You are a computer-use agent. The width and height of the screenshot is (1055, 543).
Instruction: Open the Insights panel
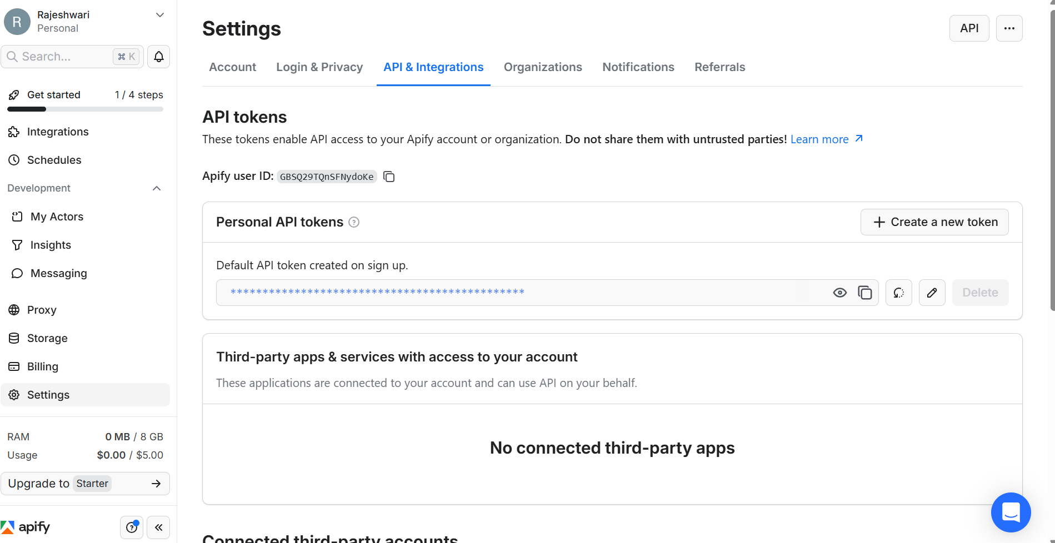click(x=50, y=245)
